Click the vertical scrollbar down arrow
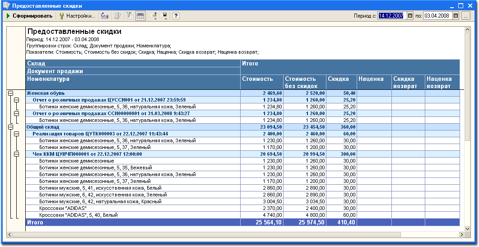479x247 pixels. pos(467,228)
